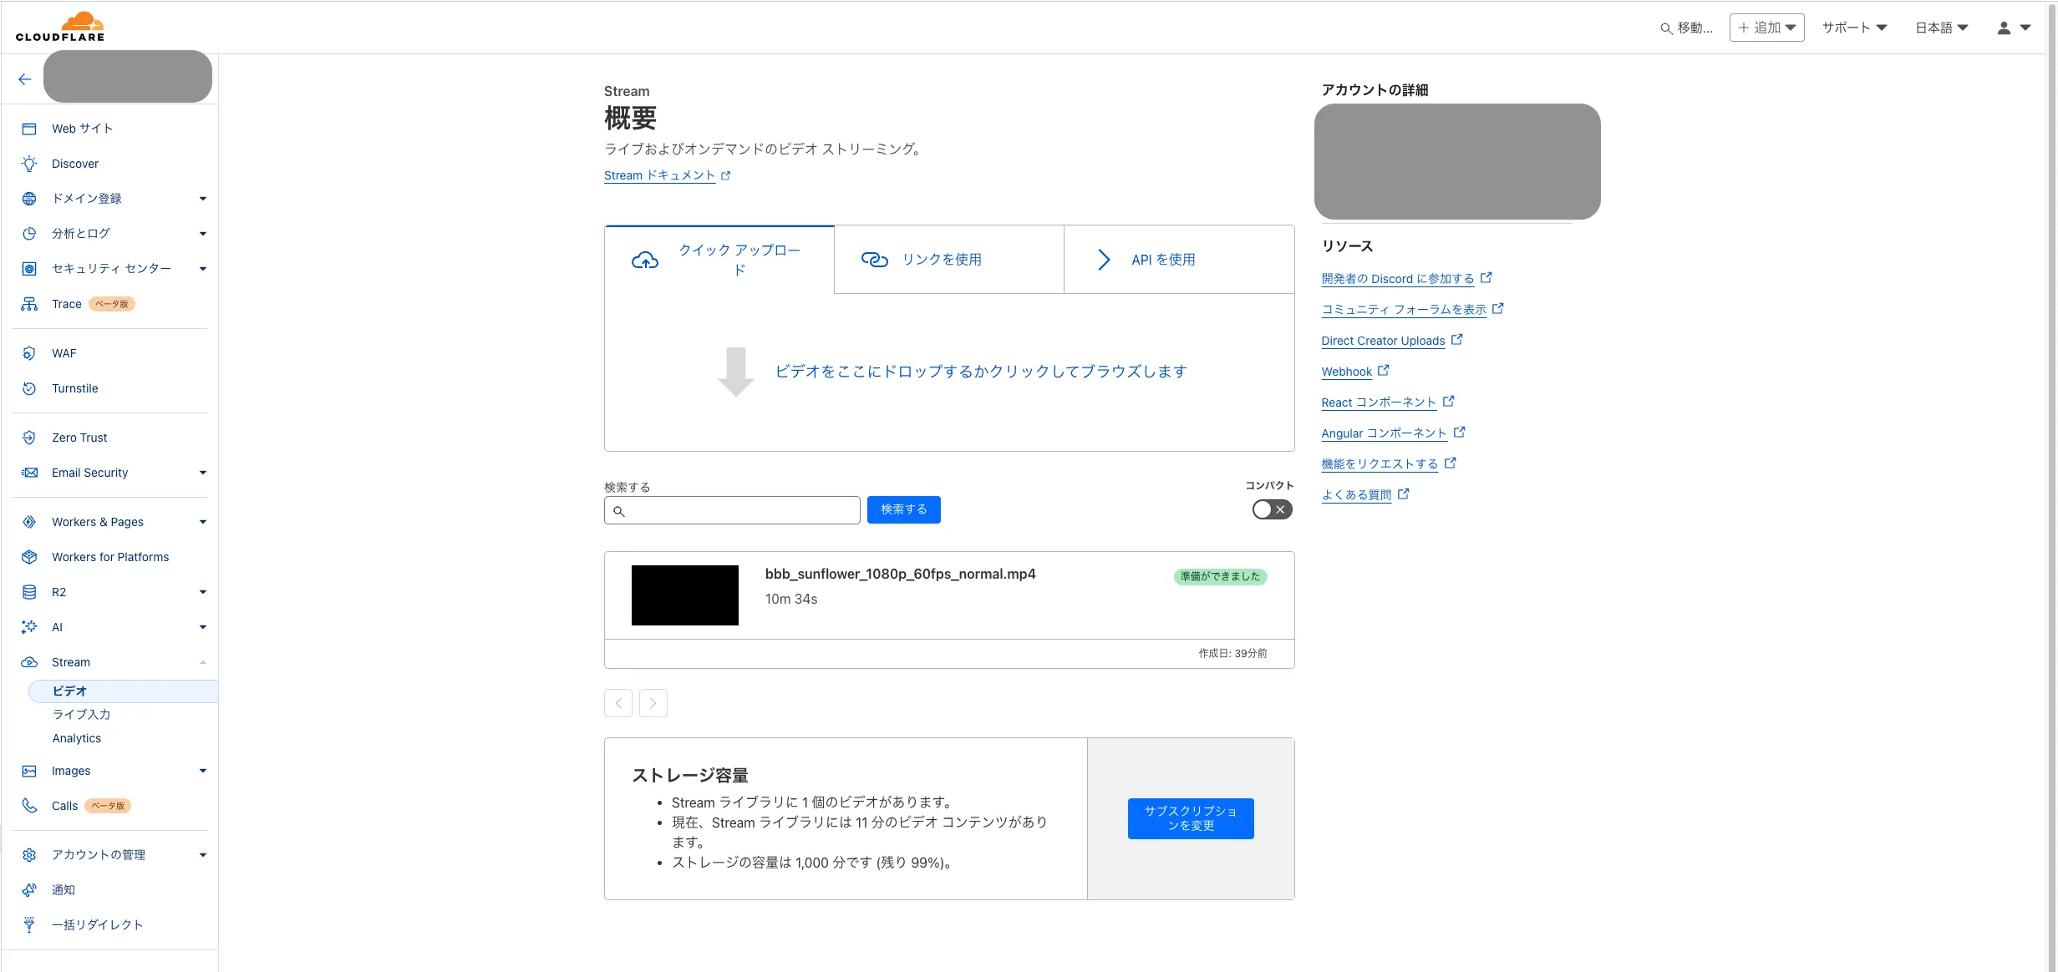Open Zero Trust from the sidebar

(79, 437)
